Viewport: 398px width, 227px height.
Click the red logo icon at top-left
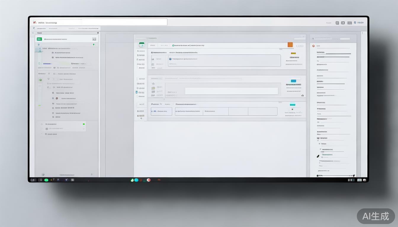(35, 22)
